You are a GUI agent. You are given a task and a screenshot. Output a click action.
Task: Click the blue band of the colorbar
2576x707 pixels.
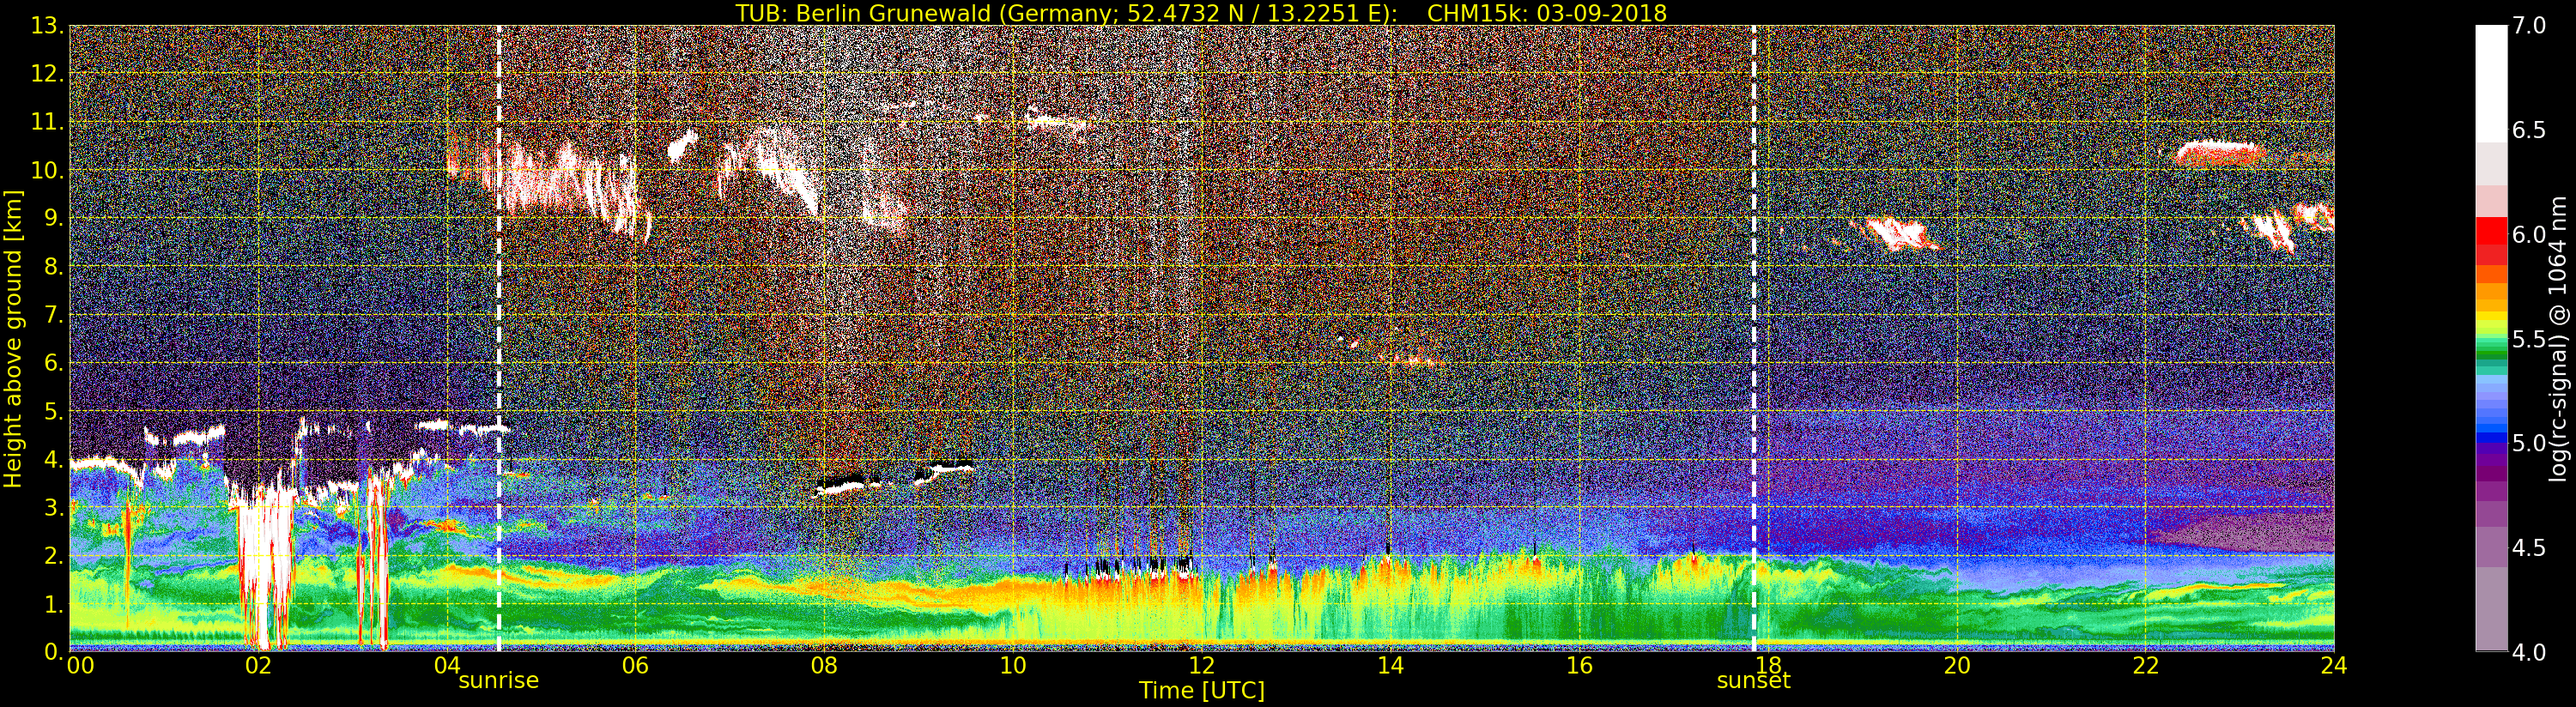tap(2491, 436)
